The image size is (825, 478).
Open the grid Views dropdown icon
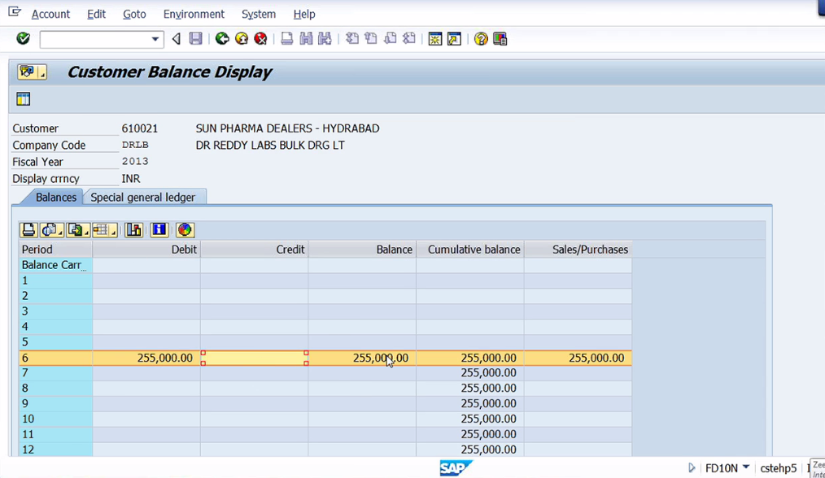click(x=51, y=230)
